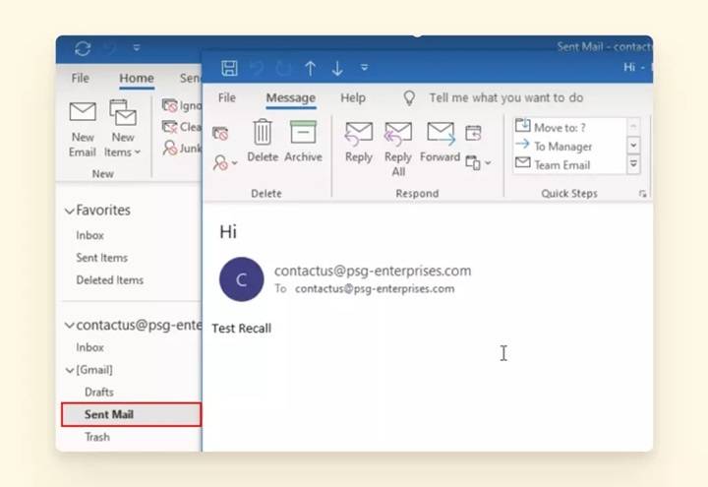Image resolution: width=708 pixels, height=487 pixels.
Task: Open the Help tab in the message window
Action: click(x=353, y=98)
